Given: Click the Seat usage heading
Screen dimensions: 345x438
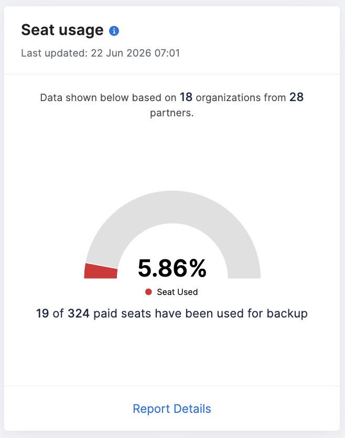Looking at the screenshot, I should [62, 30].
